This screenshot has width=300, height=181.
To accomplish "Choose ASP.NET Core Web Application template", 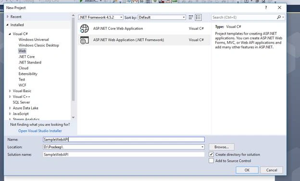I will tap(144, 28).
